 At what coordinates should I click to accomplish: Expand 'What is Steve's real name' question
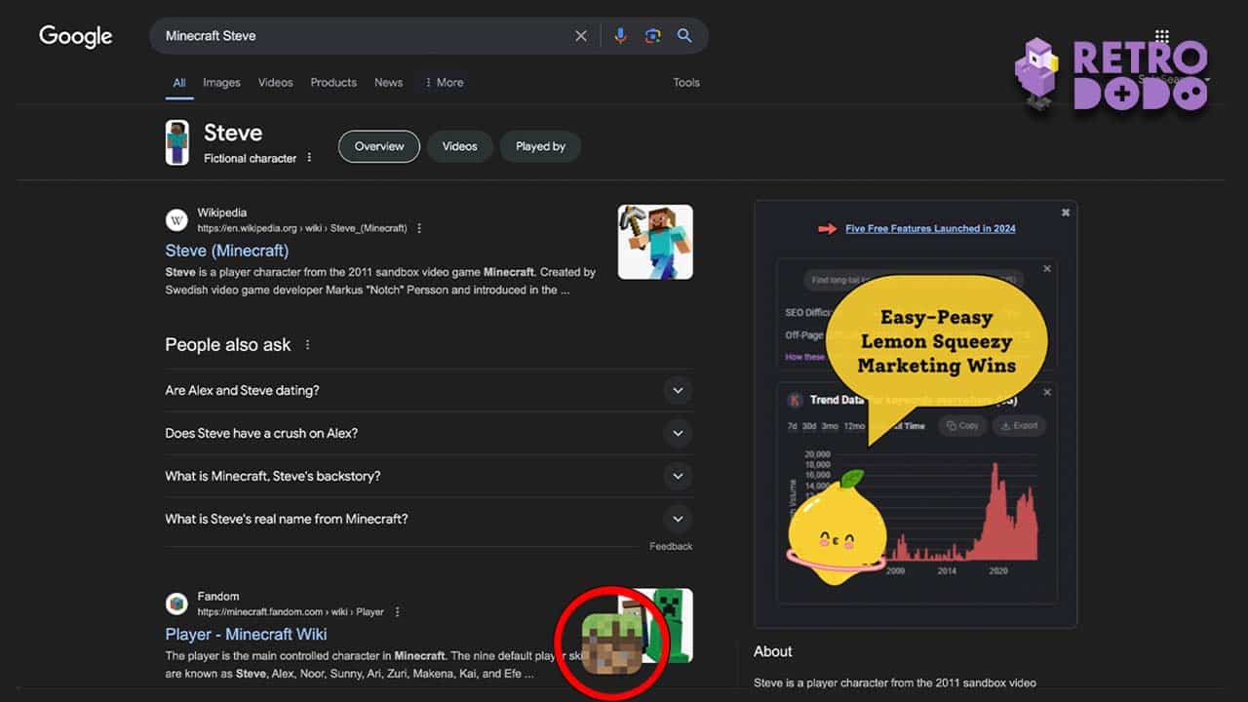point(429,519)
